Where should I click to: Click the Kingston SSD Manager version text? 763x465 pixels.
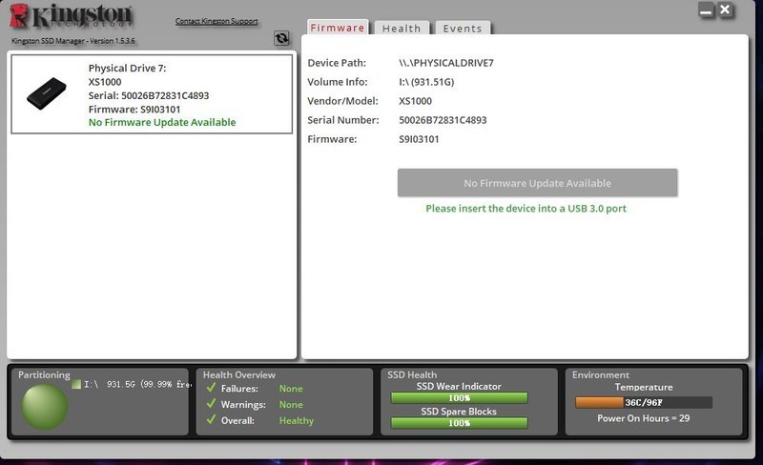pos(73,41)
